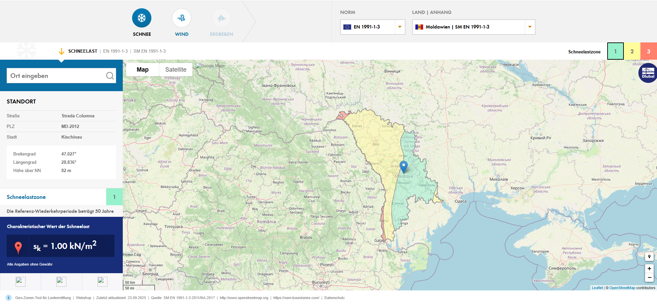
Task: Open the LAND | ANHANG country dropdown
Action: [x=530, y=27]
